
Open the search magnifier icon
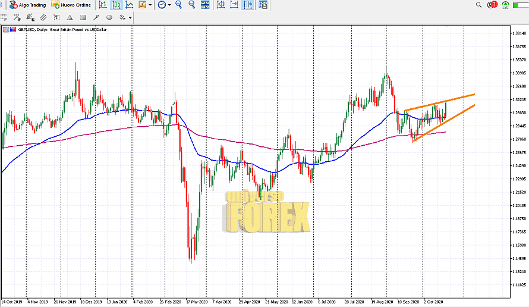[x=479, y=5]
